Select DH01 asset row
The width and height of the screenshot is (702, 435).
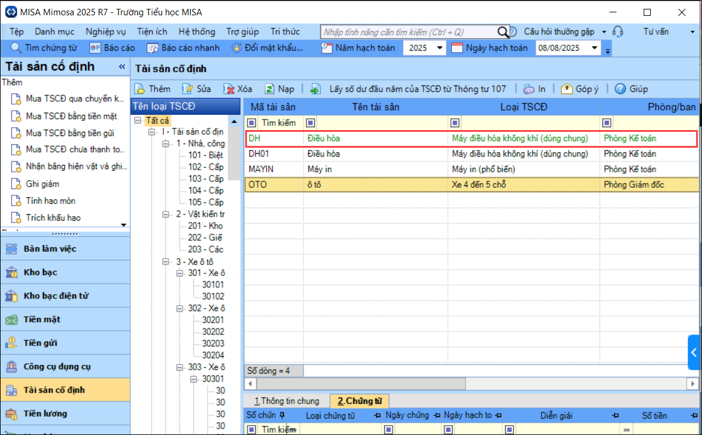pos(472,154)
